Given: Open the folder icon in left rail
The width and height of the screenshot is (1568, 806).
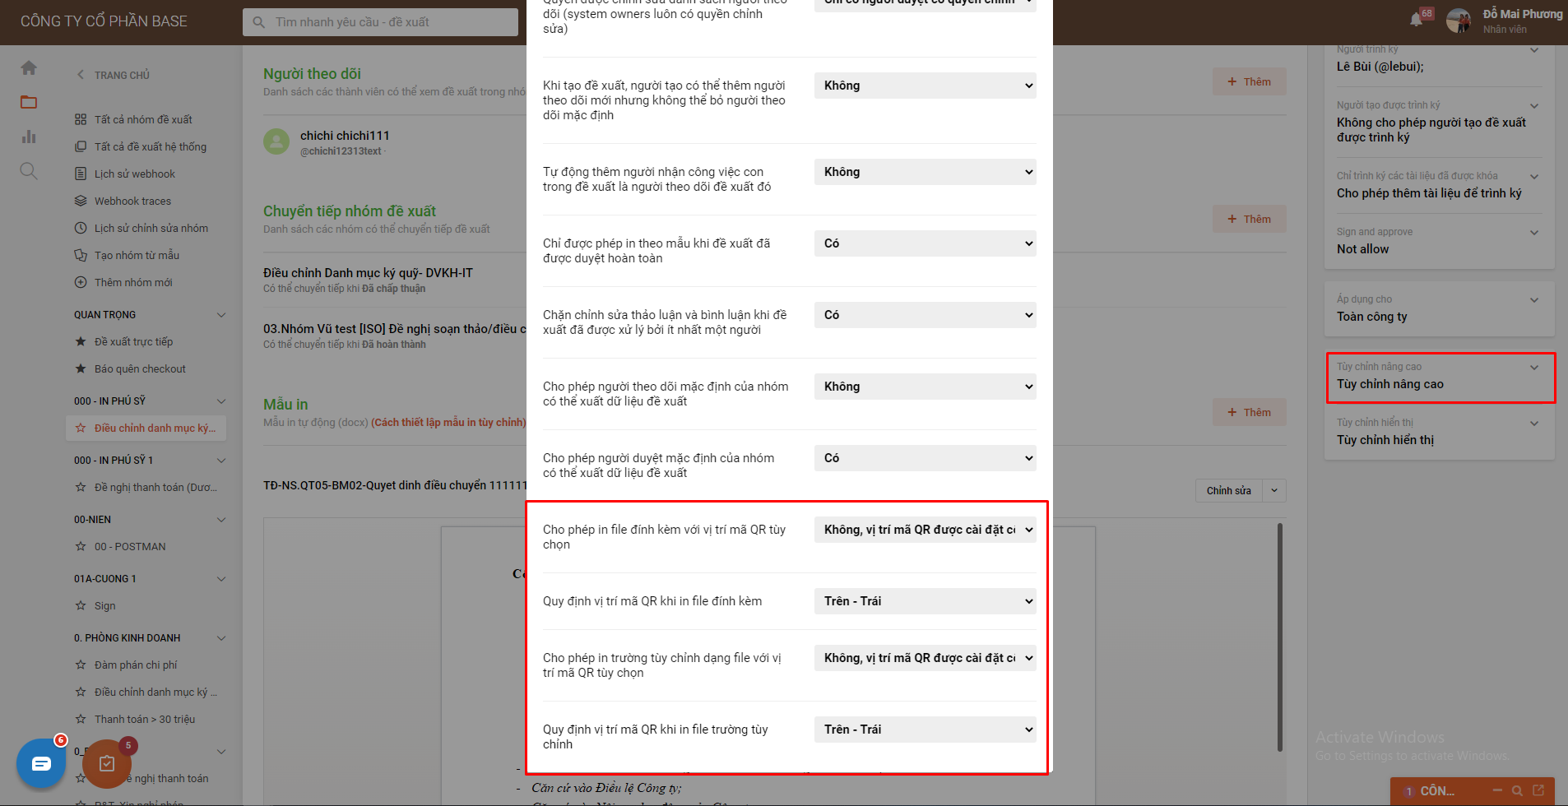Looking at the screenshot, I should (29, 102).
